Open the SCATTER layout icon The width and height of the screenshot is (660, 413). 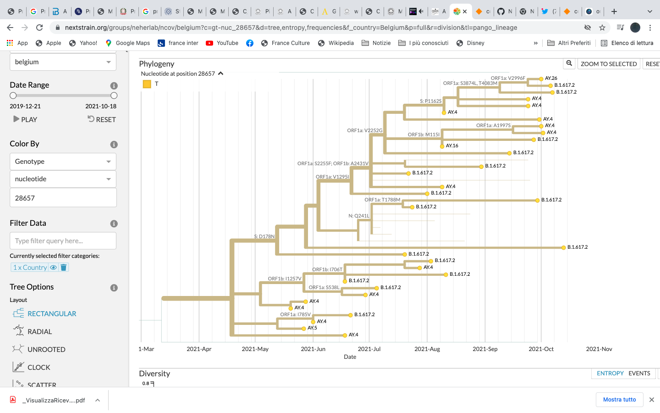pyautogui.click(x=17, y=384)
